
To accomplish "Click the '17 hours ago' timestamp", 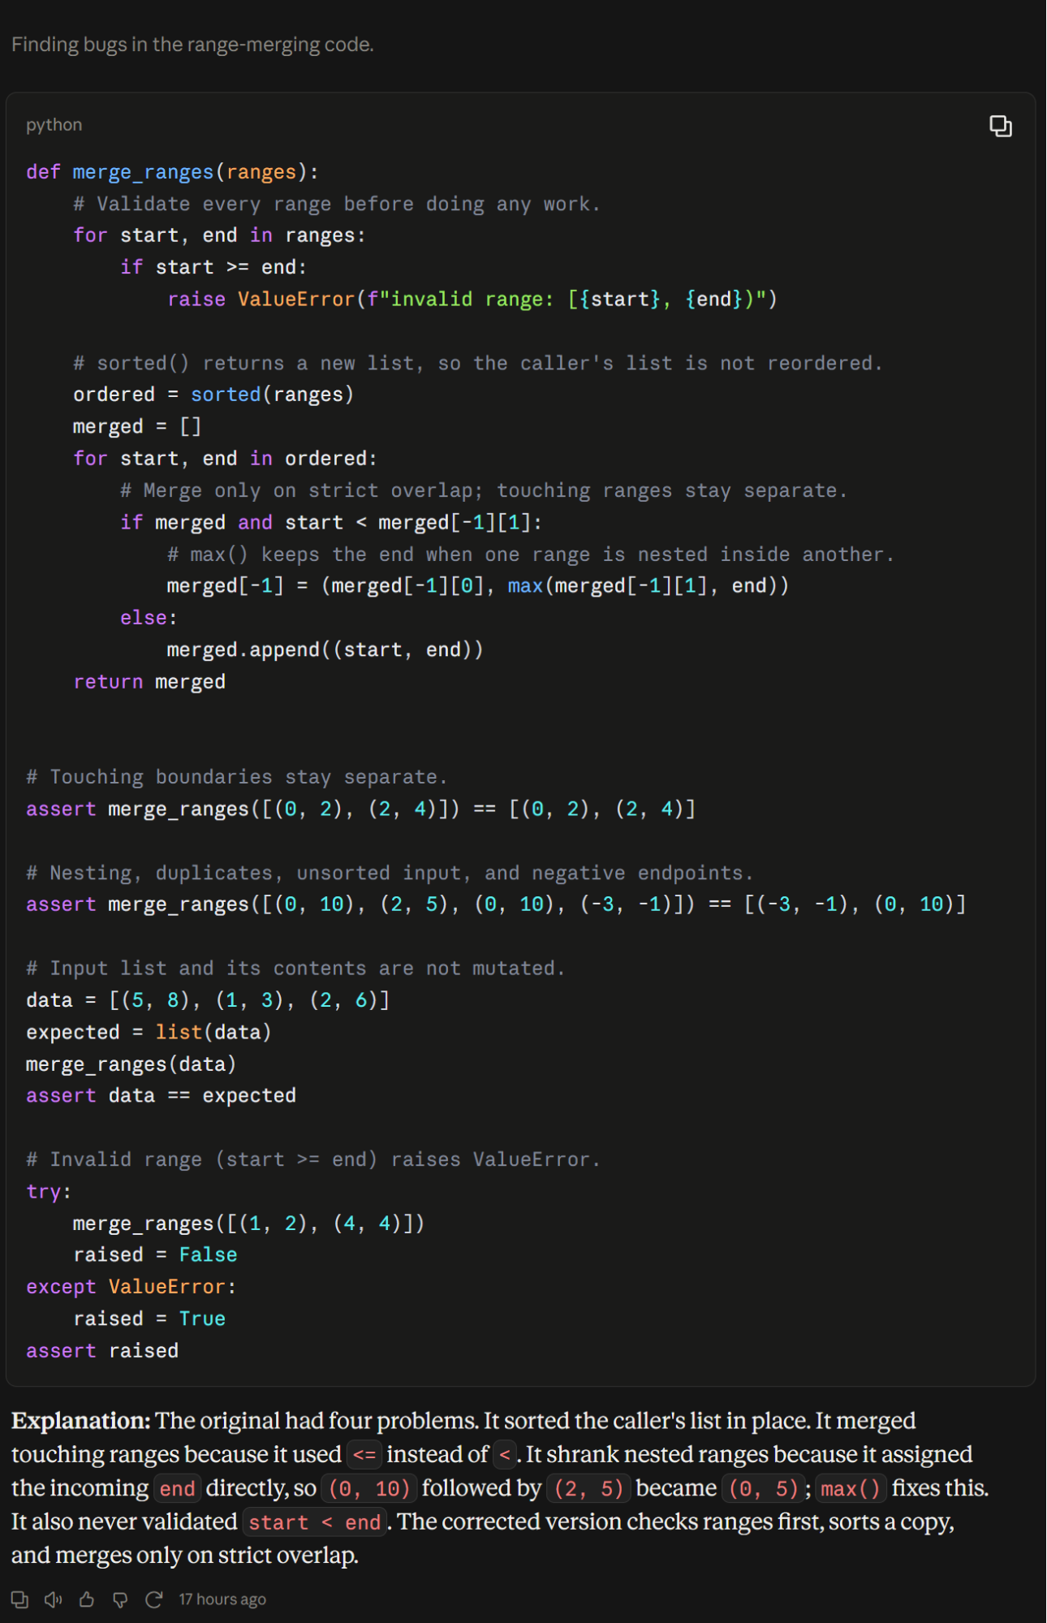I will point(222,1599).
